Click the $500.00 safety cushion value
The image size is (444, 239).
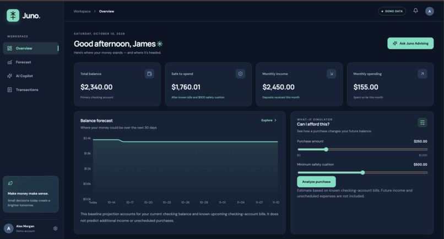(420, 165)
